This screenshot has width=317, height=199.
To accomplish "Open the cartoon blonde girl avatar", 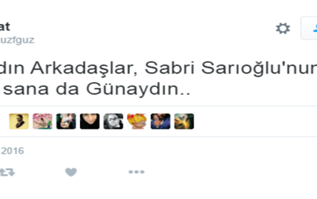I will [x=137, y=121].
